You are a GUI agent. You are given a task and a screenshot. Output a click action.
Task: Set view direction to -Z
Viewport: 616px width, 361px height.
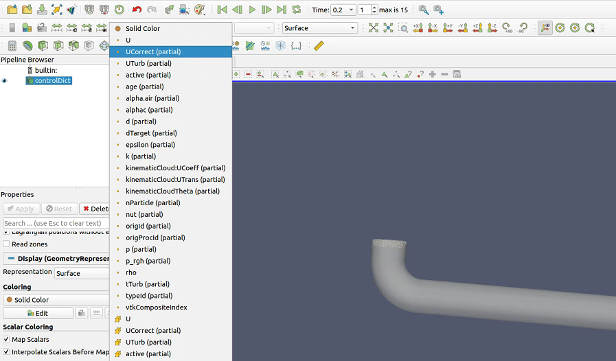492,27
